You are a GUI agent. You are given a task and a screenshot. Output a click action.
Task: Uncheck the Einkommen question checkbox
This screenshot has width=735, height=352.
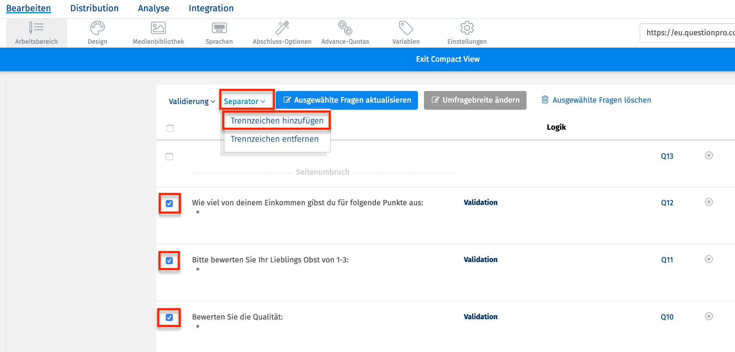point(169,204)
